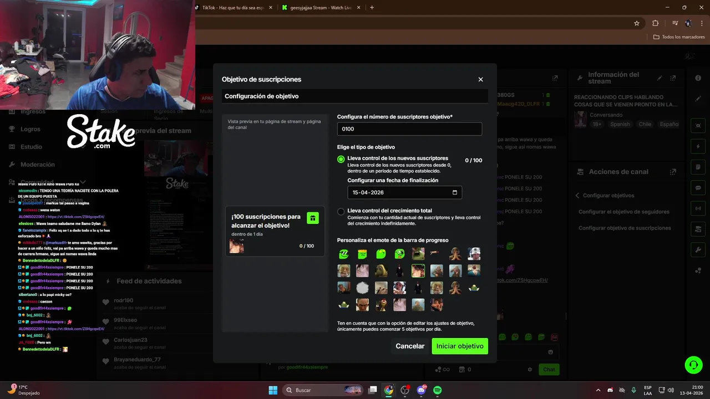Select the Spanish stream tag
The image size is (710, 399).
(620, 124)
